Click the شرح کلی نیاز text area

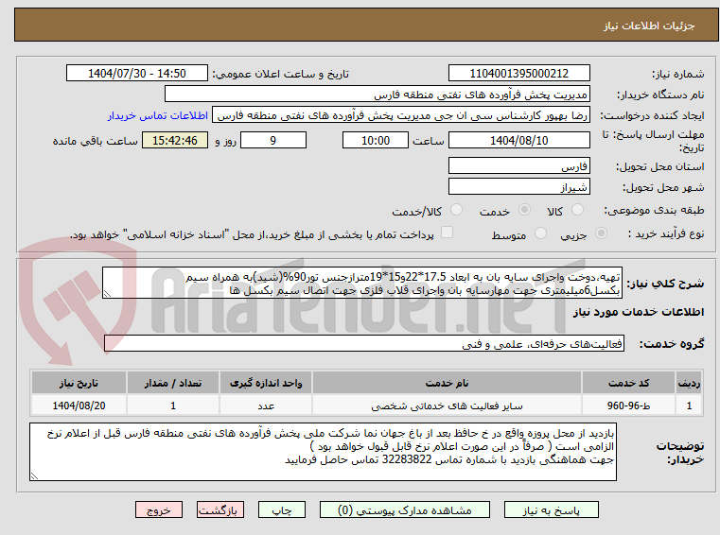pos(362,284)
